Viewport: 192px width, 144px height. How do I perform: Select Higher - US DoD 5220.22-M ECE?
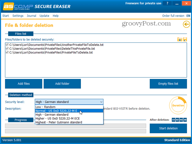click(69, 118)
